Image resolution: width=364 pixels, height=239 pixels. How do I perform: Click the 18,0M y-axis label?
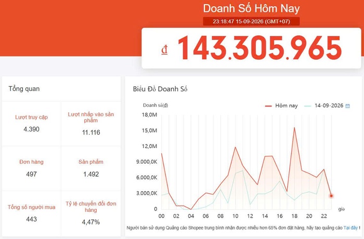(150, 115)
